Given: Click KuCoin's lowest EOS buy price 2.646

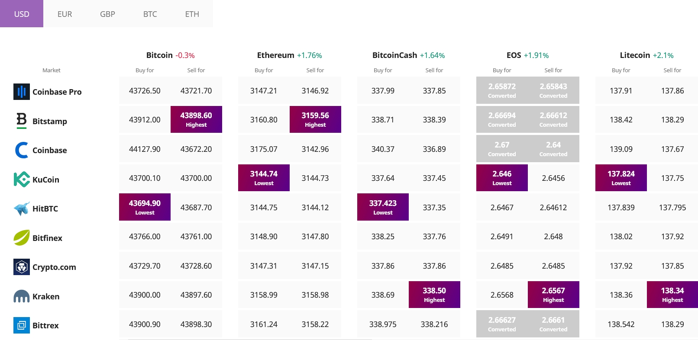Looking at the screenshot, I should coord(502,178).
